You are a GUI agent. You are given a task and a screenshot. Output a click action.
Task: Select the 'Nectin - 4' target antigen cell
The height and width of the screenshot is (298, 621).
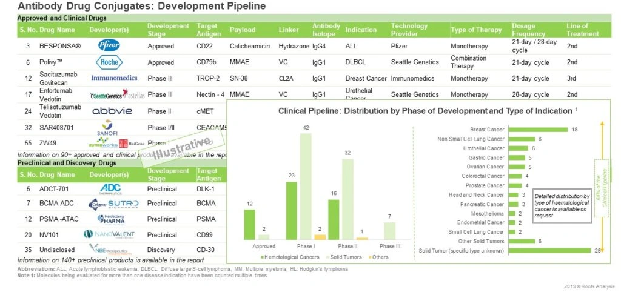click(x=210, y=94)
